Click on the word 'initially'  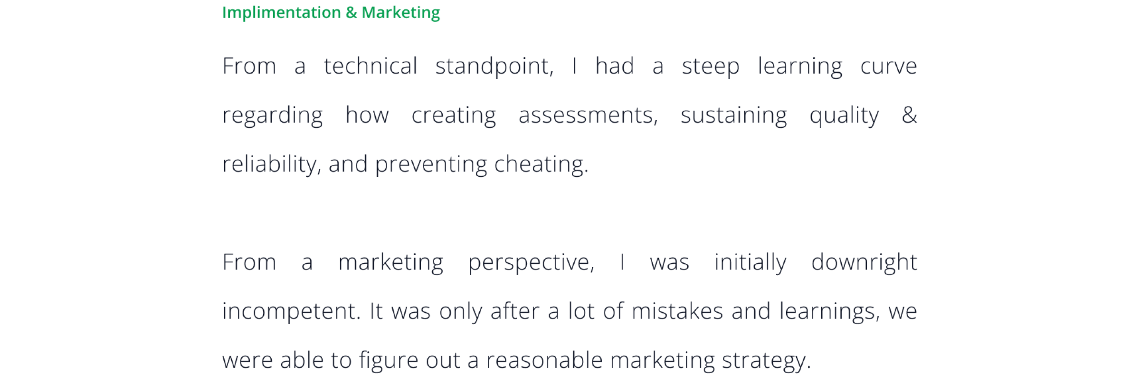[x=750, y=262]
